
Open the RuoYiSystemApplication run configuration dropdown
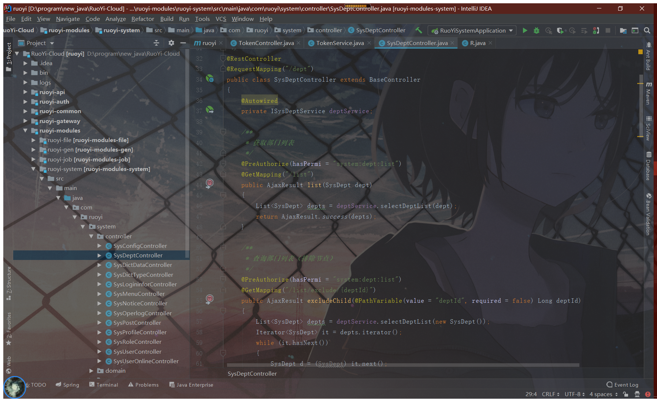472,30
